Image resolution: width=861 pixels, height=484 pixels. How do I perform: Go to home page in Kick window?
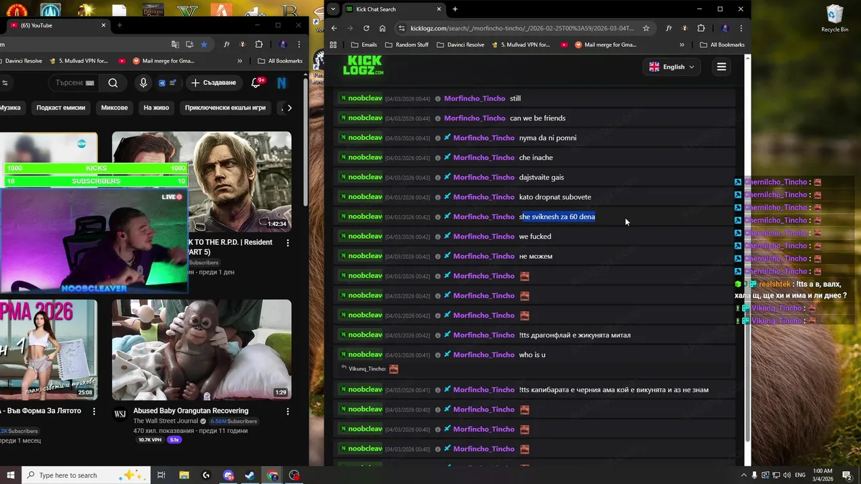382,28
